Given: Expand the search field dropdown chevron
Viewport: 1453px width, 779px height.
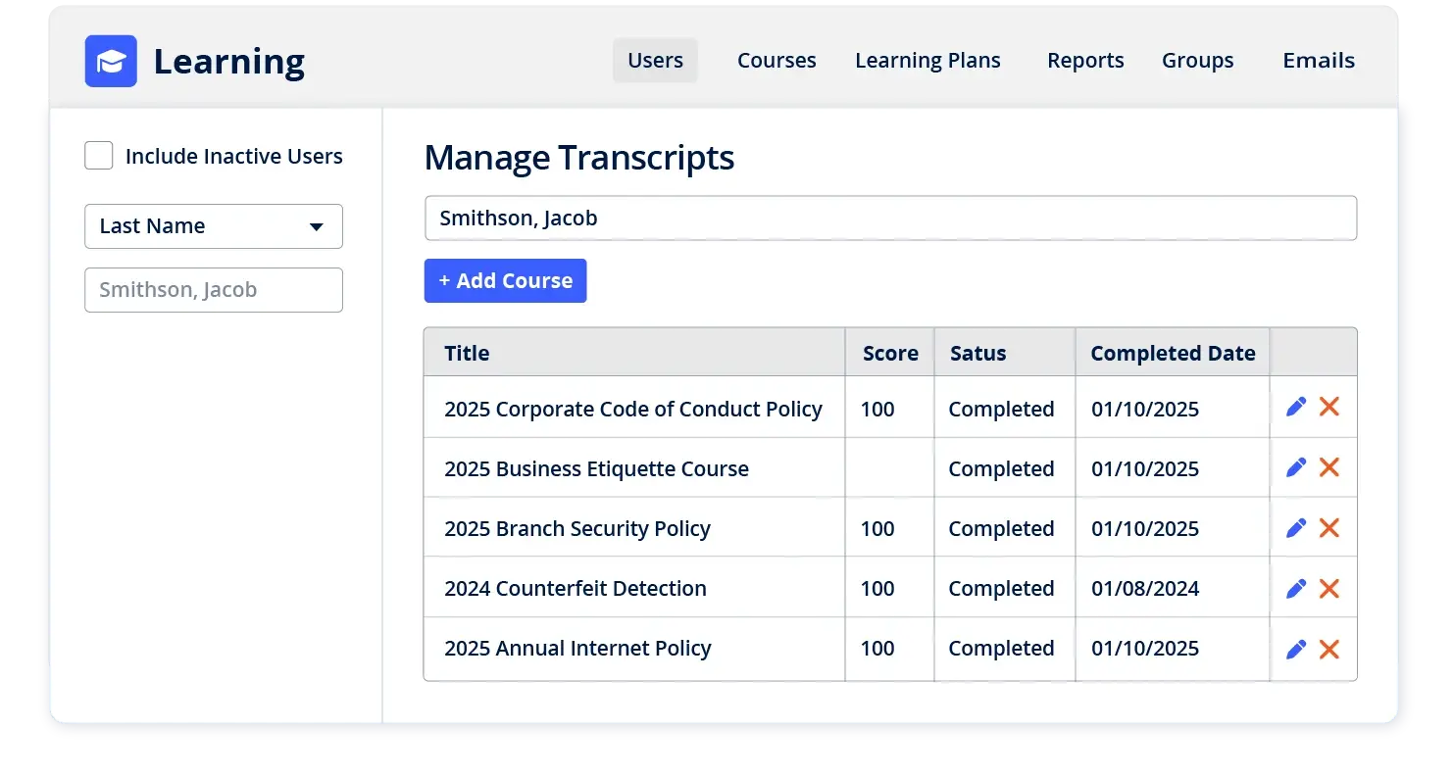Looking at the screenshot, I should coord(317,226).
